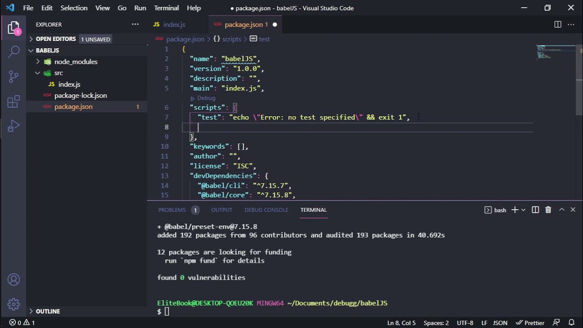Click errors and warnings count in status bar
Image resolution: width=583 pixels, height=328 pixels.
(22, 323)
